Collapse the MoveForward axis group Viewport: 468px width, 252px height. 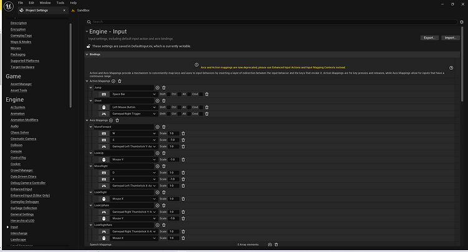[90, 127]
